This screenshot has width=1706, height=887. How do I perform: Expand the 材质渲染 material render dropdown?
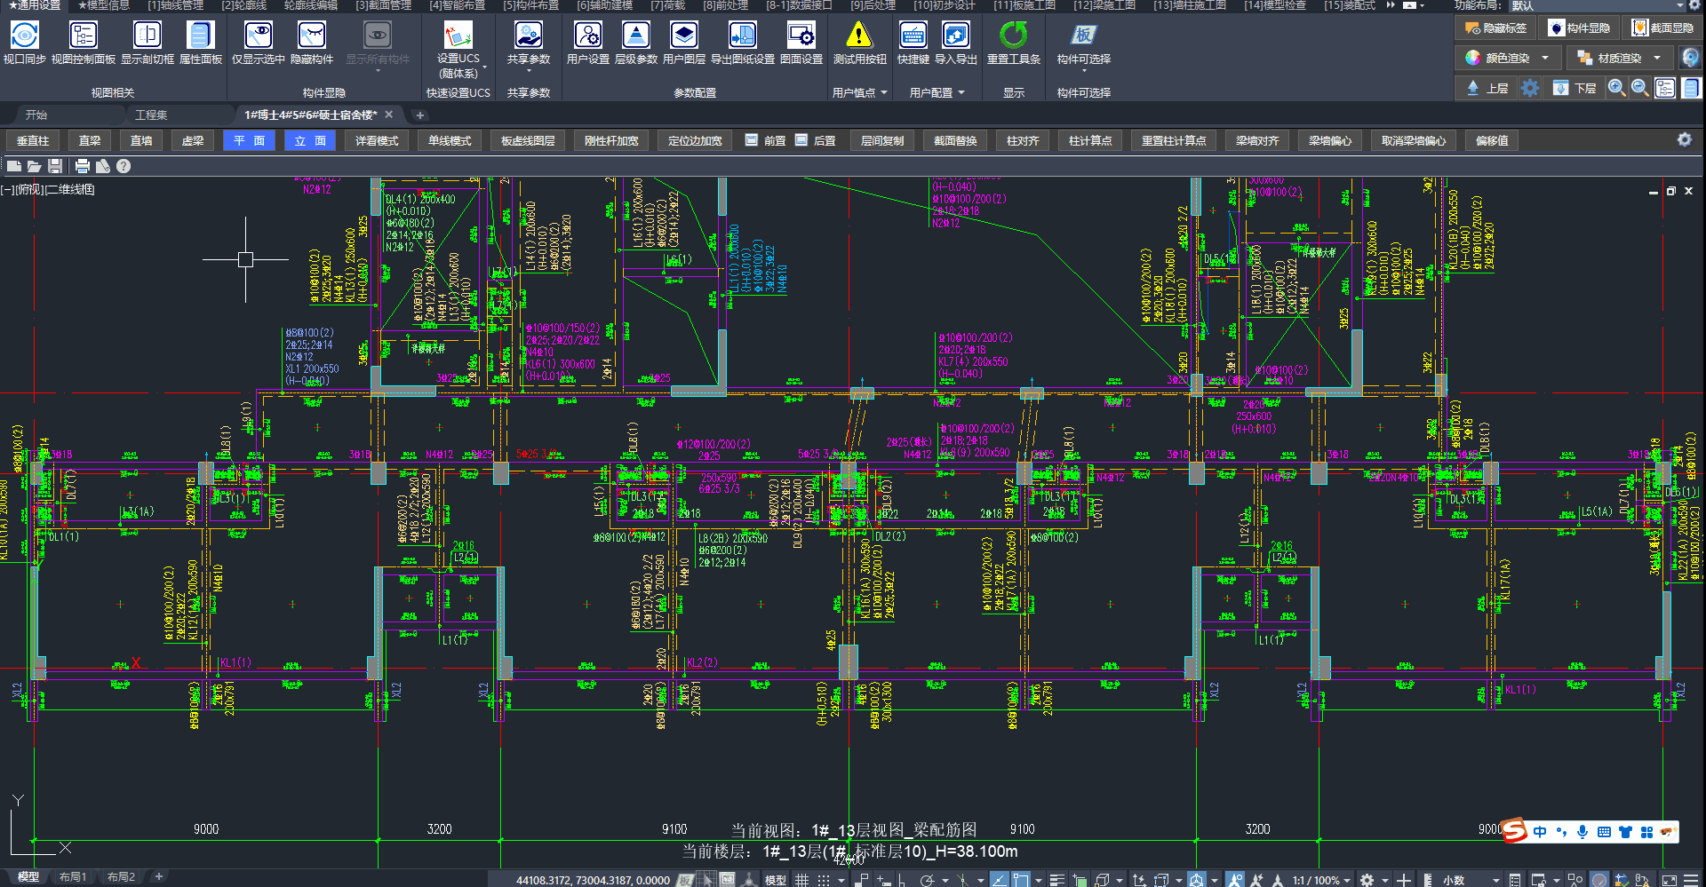coord(1657,58)
